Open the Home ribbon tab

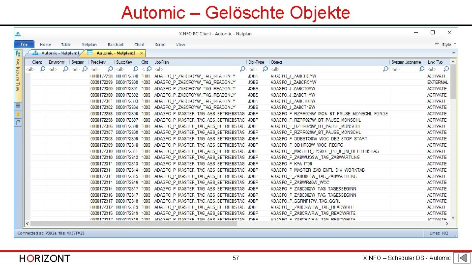[x=45, y=45]
